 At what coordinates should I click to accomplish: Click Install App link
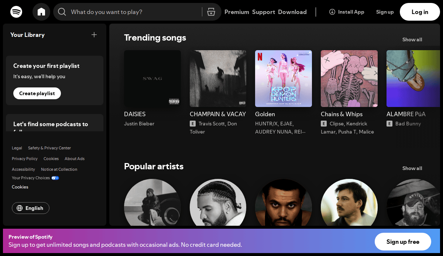(x=347, y=12)
